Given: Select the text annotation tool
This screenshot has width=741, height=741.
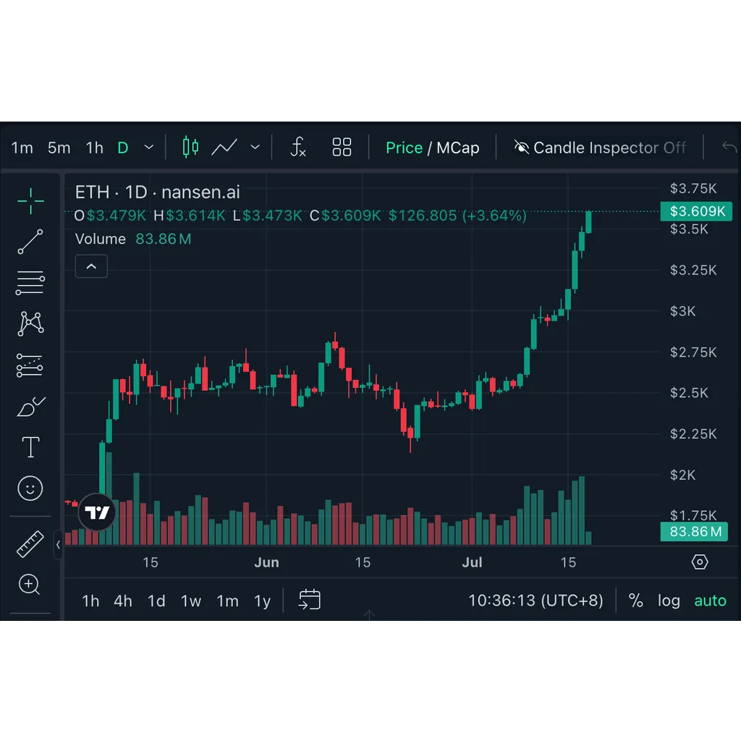Looking at the screenshot, I should [30, 447].
